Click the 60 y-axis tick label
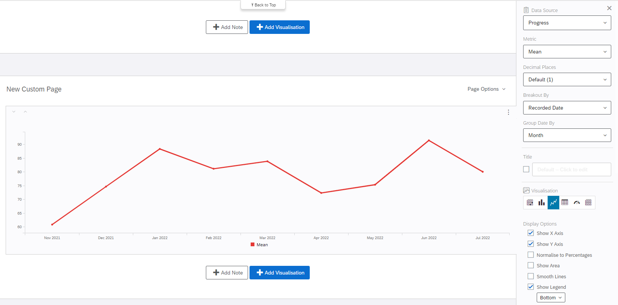The image size is (618, 305). point(20,227)
